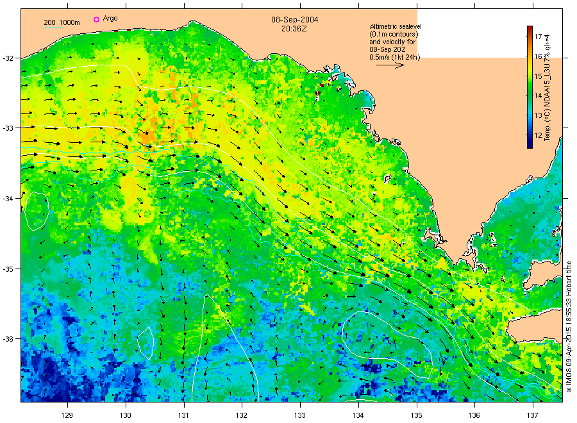Click the 12 tick on the color bar
The height and width of the screenshot is (423, 577).
pyautogui.click(x=538, y=135)
